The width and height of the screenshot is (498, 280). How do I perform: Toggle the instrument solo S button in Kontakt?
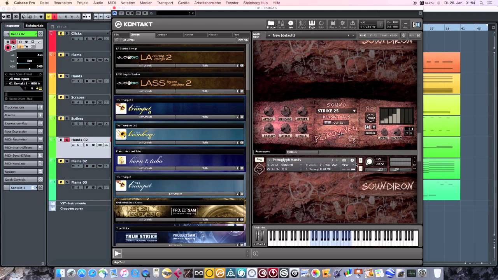pos(360,160)
